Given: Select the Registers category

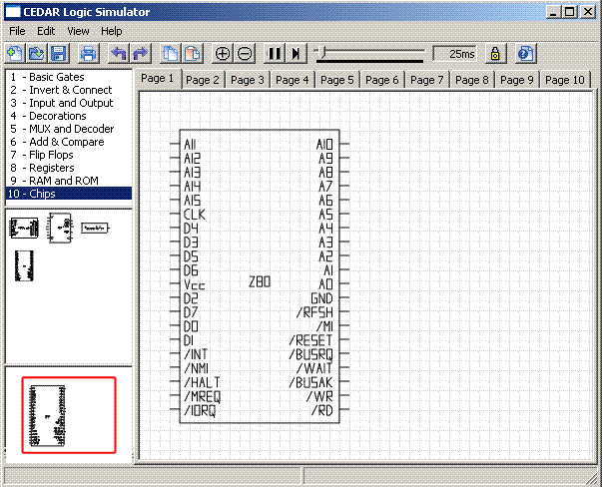Looking at the screenshot, I should click(x=69, y=168).
